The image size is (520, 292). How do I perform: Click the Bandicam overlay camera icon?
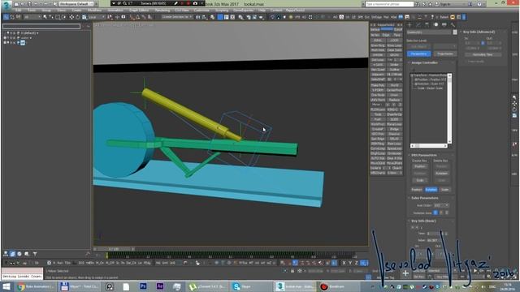195,3
